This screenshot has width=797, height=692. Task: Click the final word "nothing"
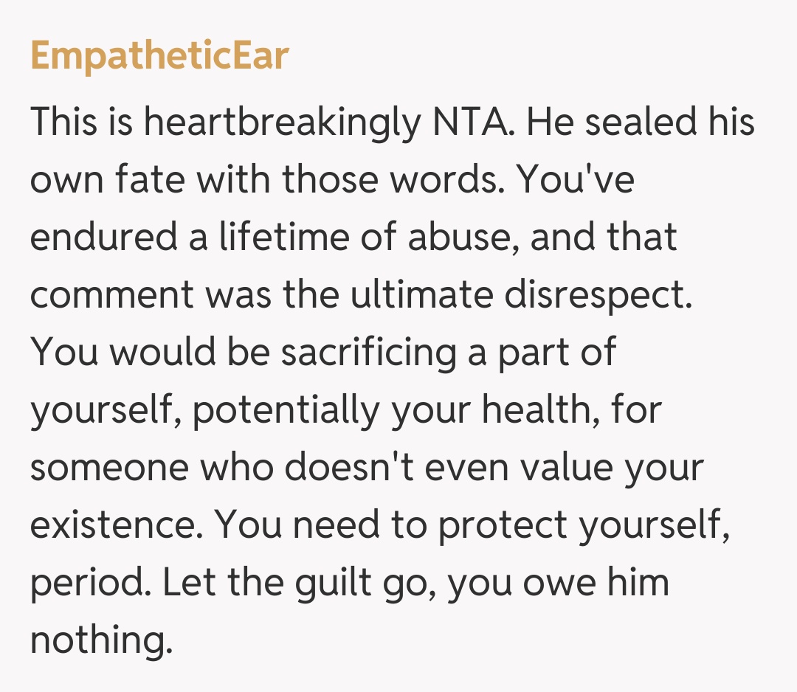click(x=100, y=640)
